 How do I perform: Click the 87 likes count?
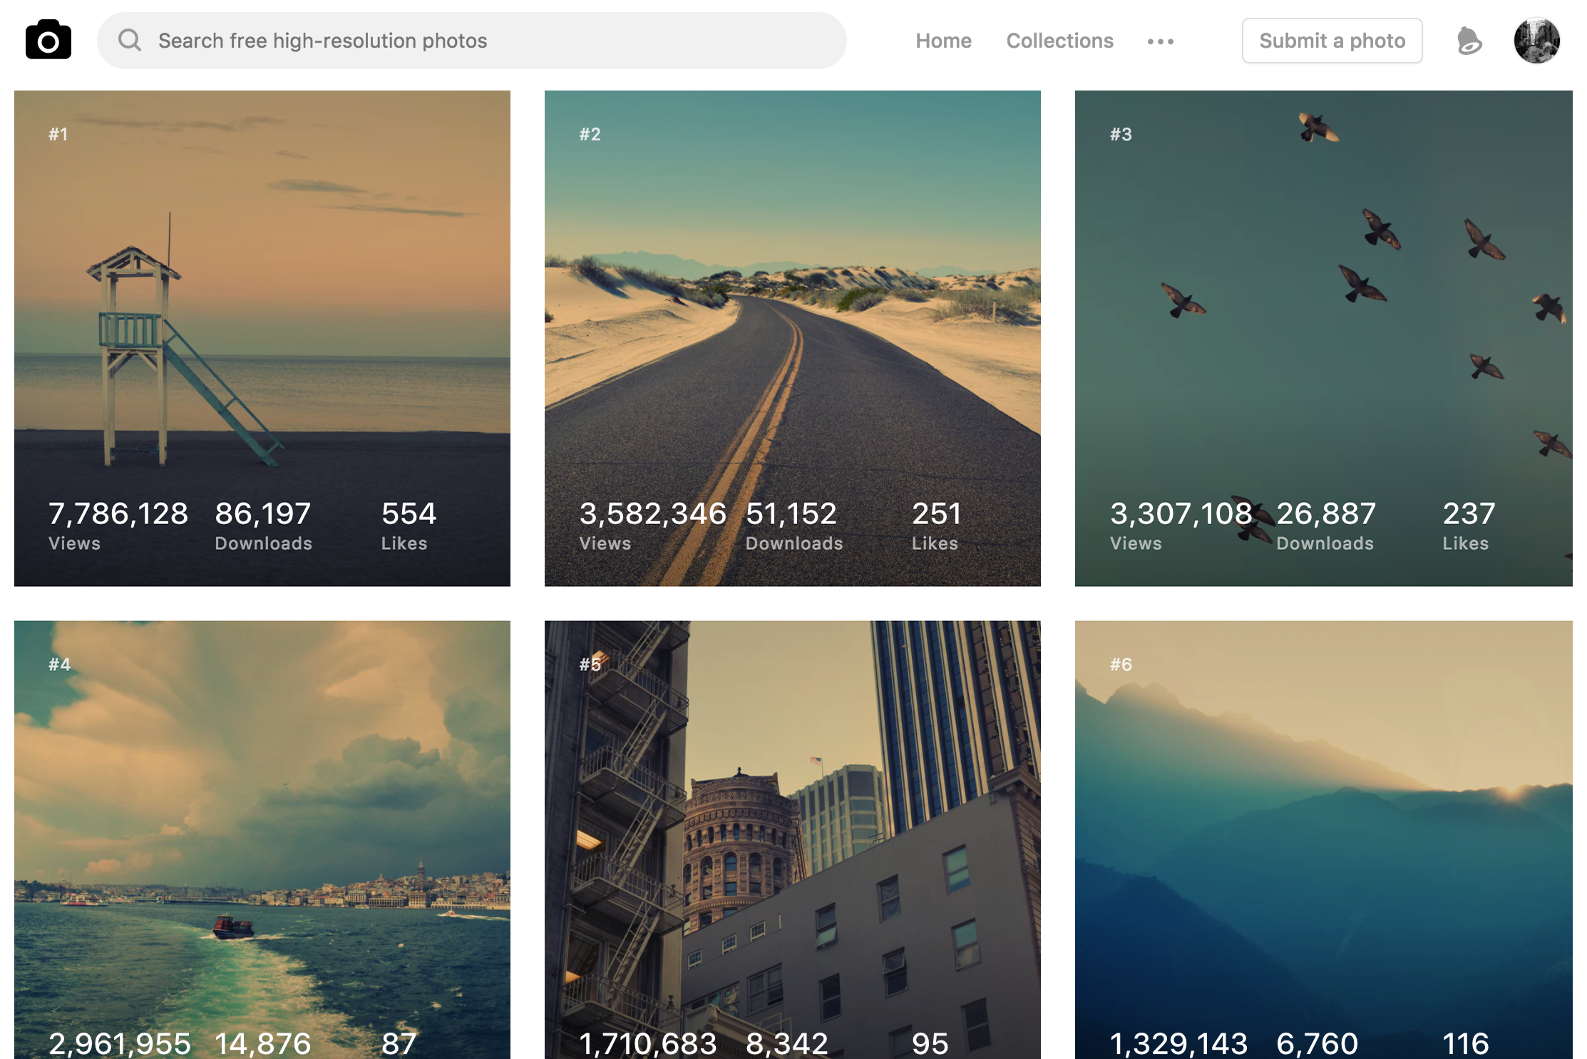tap(399, 1044)
